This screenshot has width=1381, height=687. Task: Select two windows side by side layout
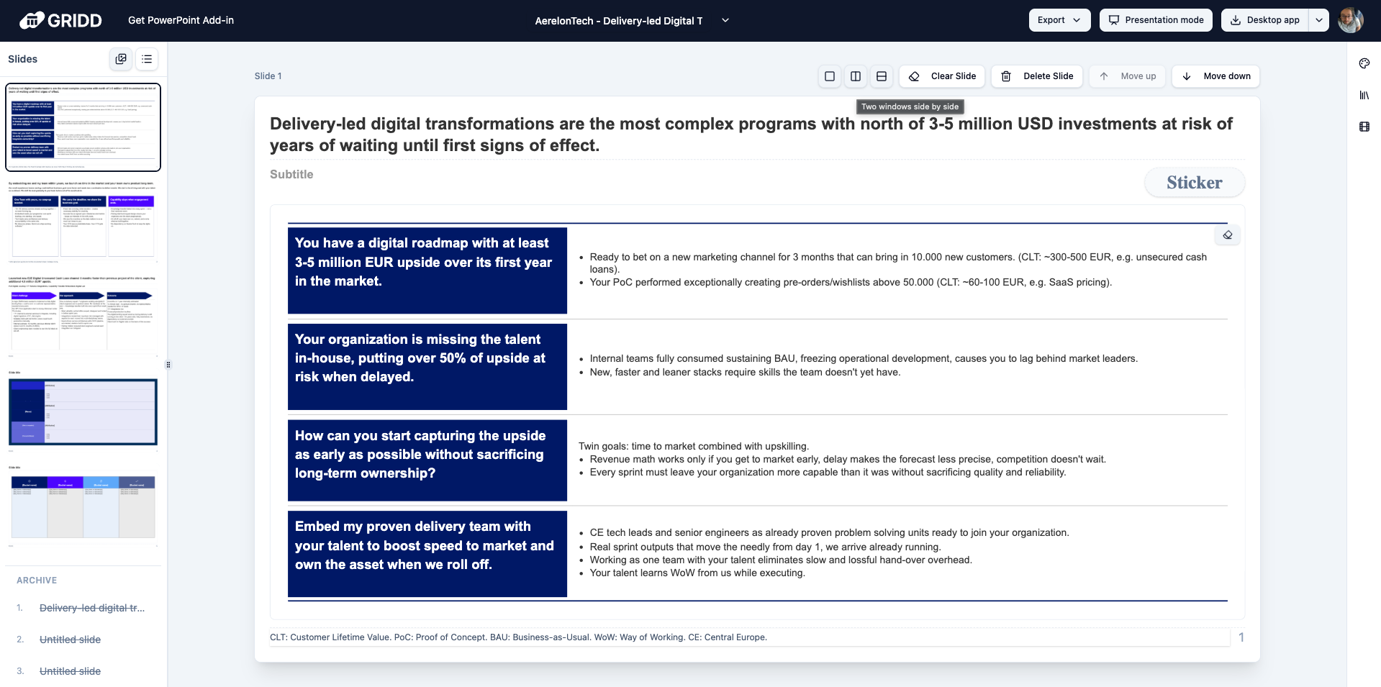(856, 76)
